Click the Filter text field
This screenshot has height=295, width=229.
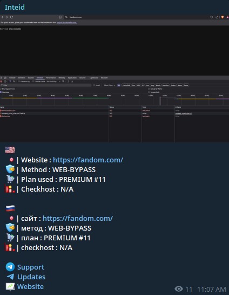pos(46,85)
